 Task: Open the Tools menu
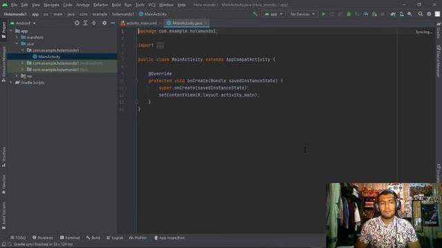tap(140, 5)
